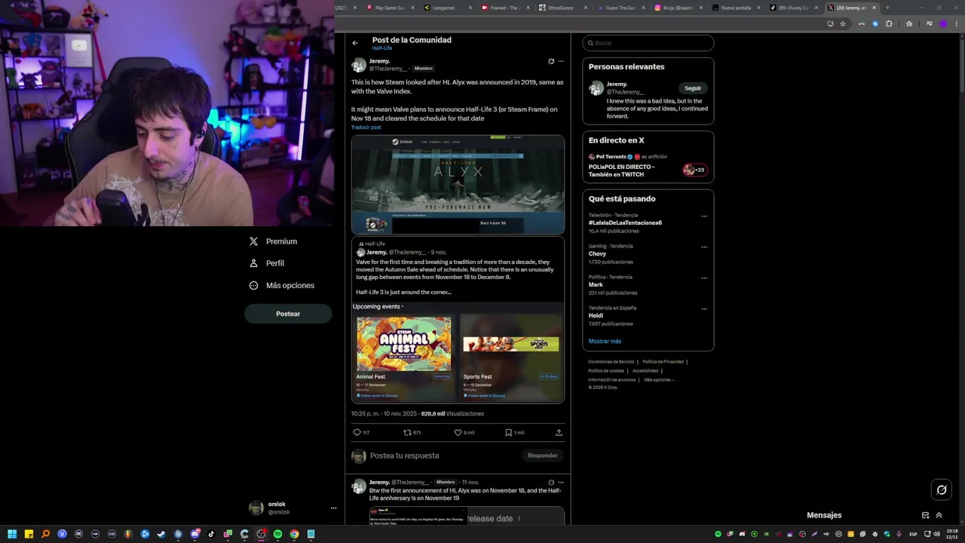The height and width of the screenshot is (543, 965).
Task: Click the new message compose icon
Action: tap(925, 515)
